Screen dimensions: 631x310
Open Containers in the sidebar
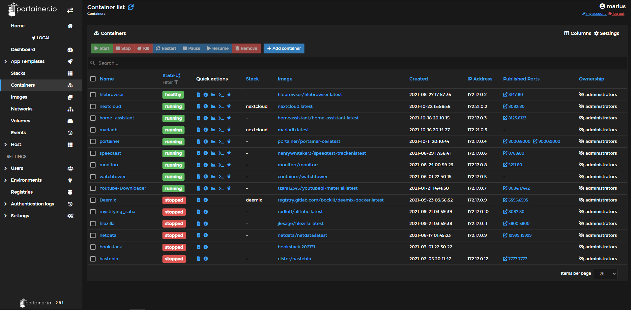41,85
